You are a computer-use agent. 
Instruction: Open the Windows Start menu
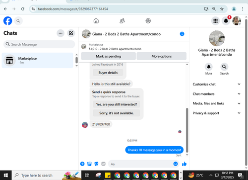(6, 175)
